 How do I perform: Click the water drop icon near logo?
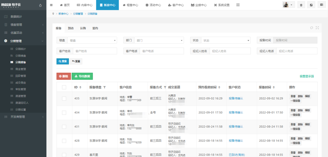41,5
